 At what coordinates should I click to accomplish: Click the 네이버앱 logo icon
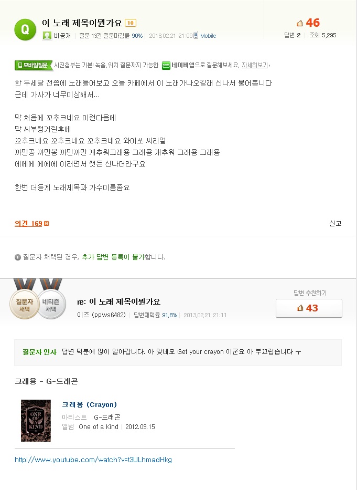tap(166, 65)
